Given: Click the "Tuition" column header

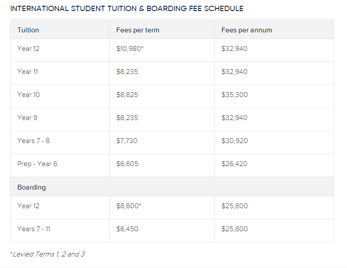Looking at the screenshot, I should click(28, 30).
